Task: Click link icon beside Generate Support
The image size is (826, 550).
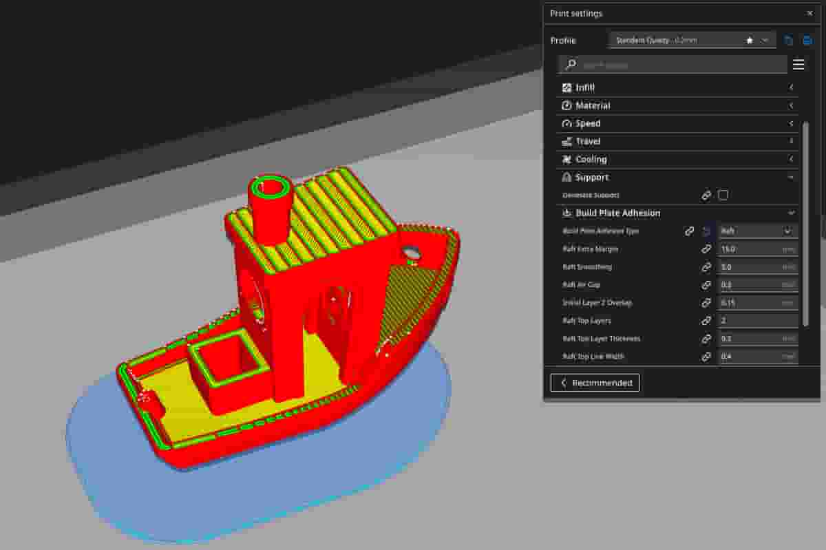Action: pyautogui.click(x=706, y=195)
